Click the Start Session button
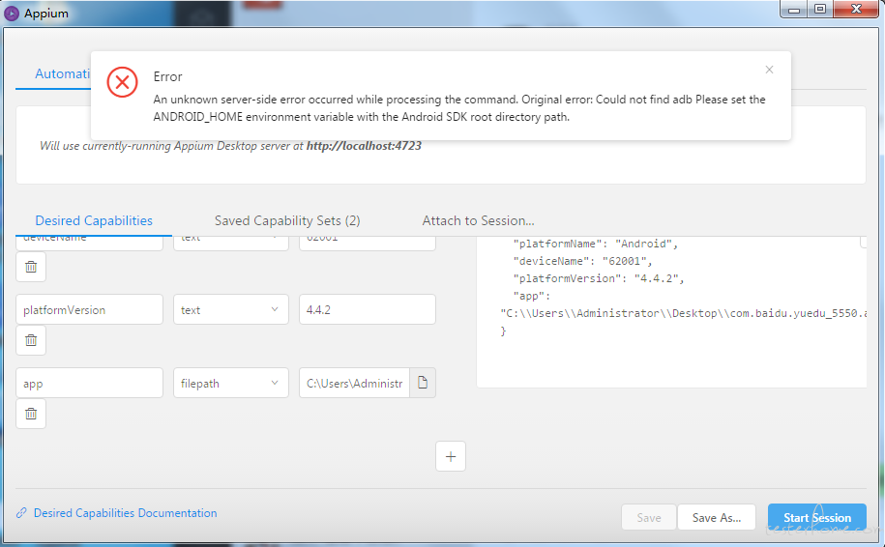The height and width of the screenshot is (547, 885). (x=816, y=517)
